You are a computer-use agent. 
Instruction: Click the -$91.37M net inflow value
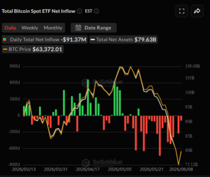(74, 40)
